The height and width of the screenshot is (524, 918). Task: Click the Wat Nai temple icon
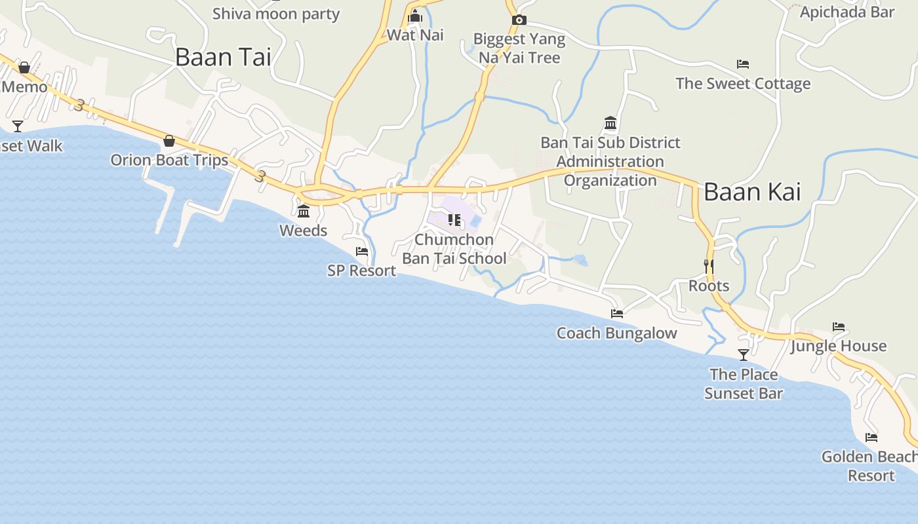(414, 16)
